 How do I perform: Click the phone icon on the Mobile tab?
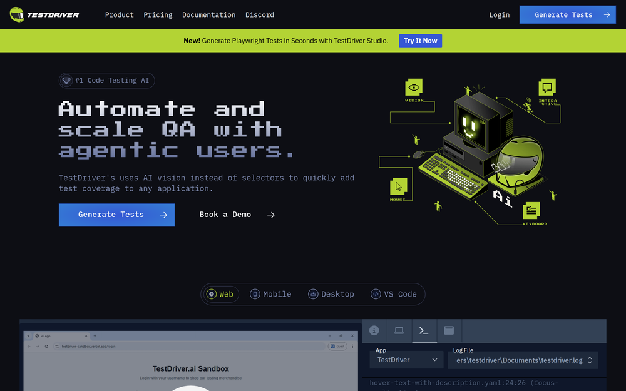coord(255,294)
